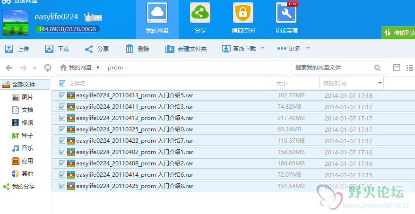Viewport: 415px width, 214px height.
Task: Open the navigation history dropdown
Action: 35,68
